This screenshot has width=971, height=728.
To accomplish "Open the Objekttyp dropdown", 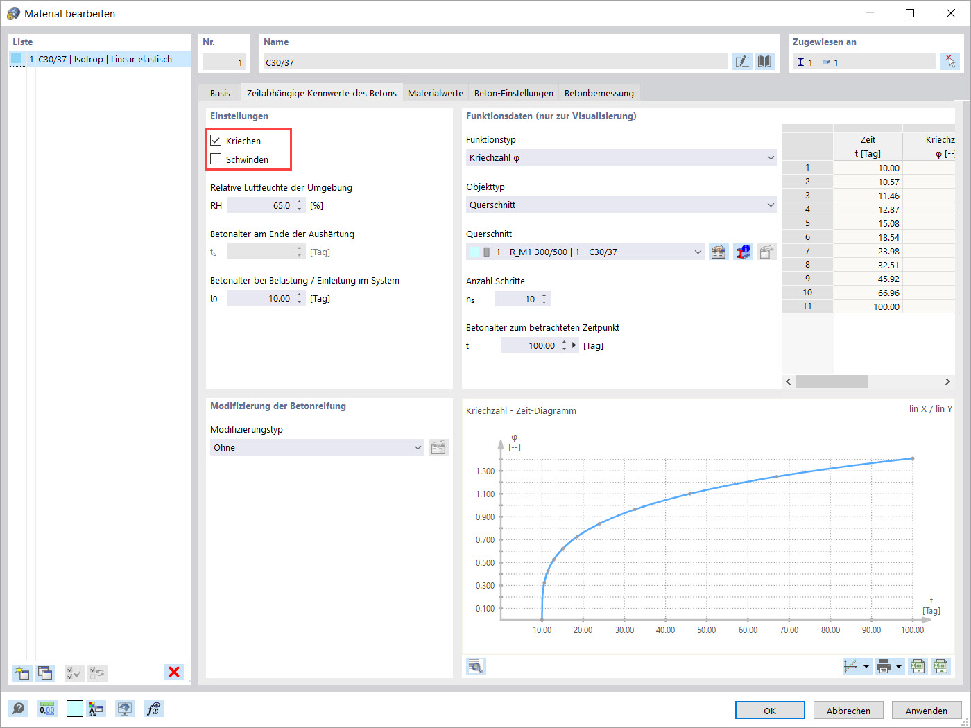I will click(621, 205).
